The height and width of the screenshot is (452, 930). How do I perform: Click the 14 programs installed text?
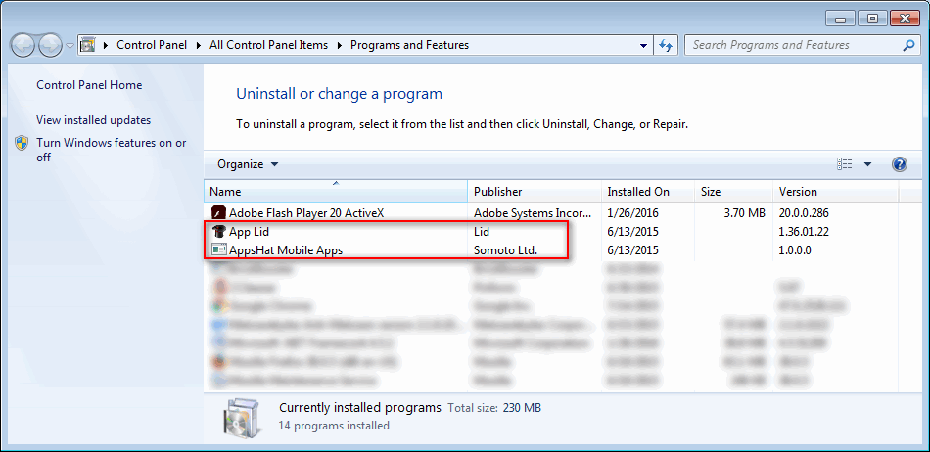click(334, 426)
